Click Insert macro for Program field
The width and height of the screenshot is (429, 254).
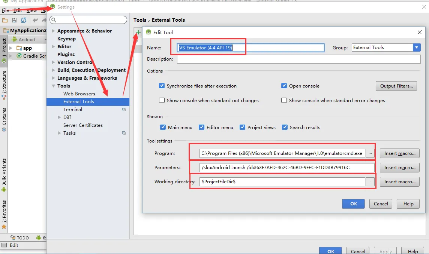click(x=400, y=153)
